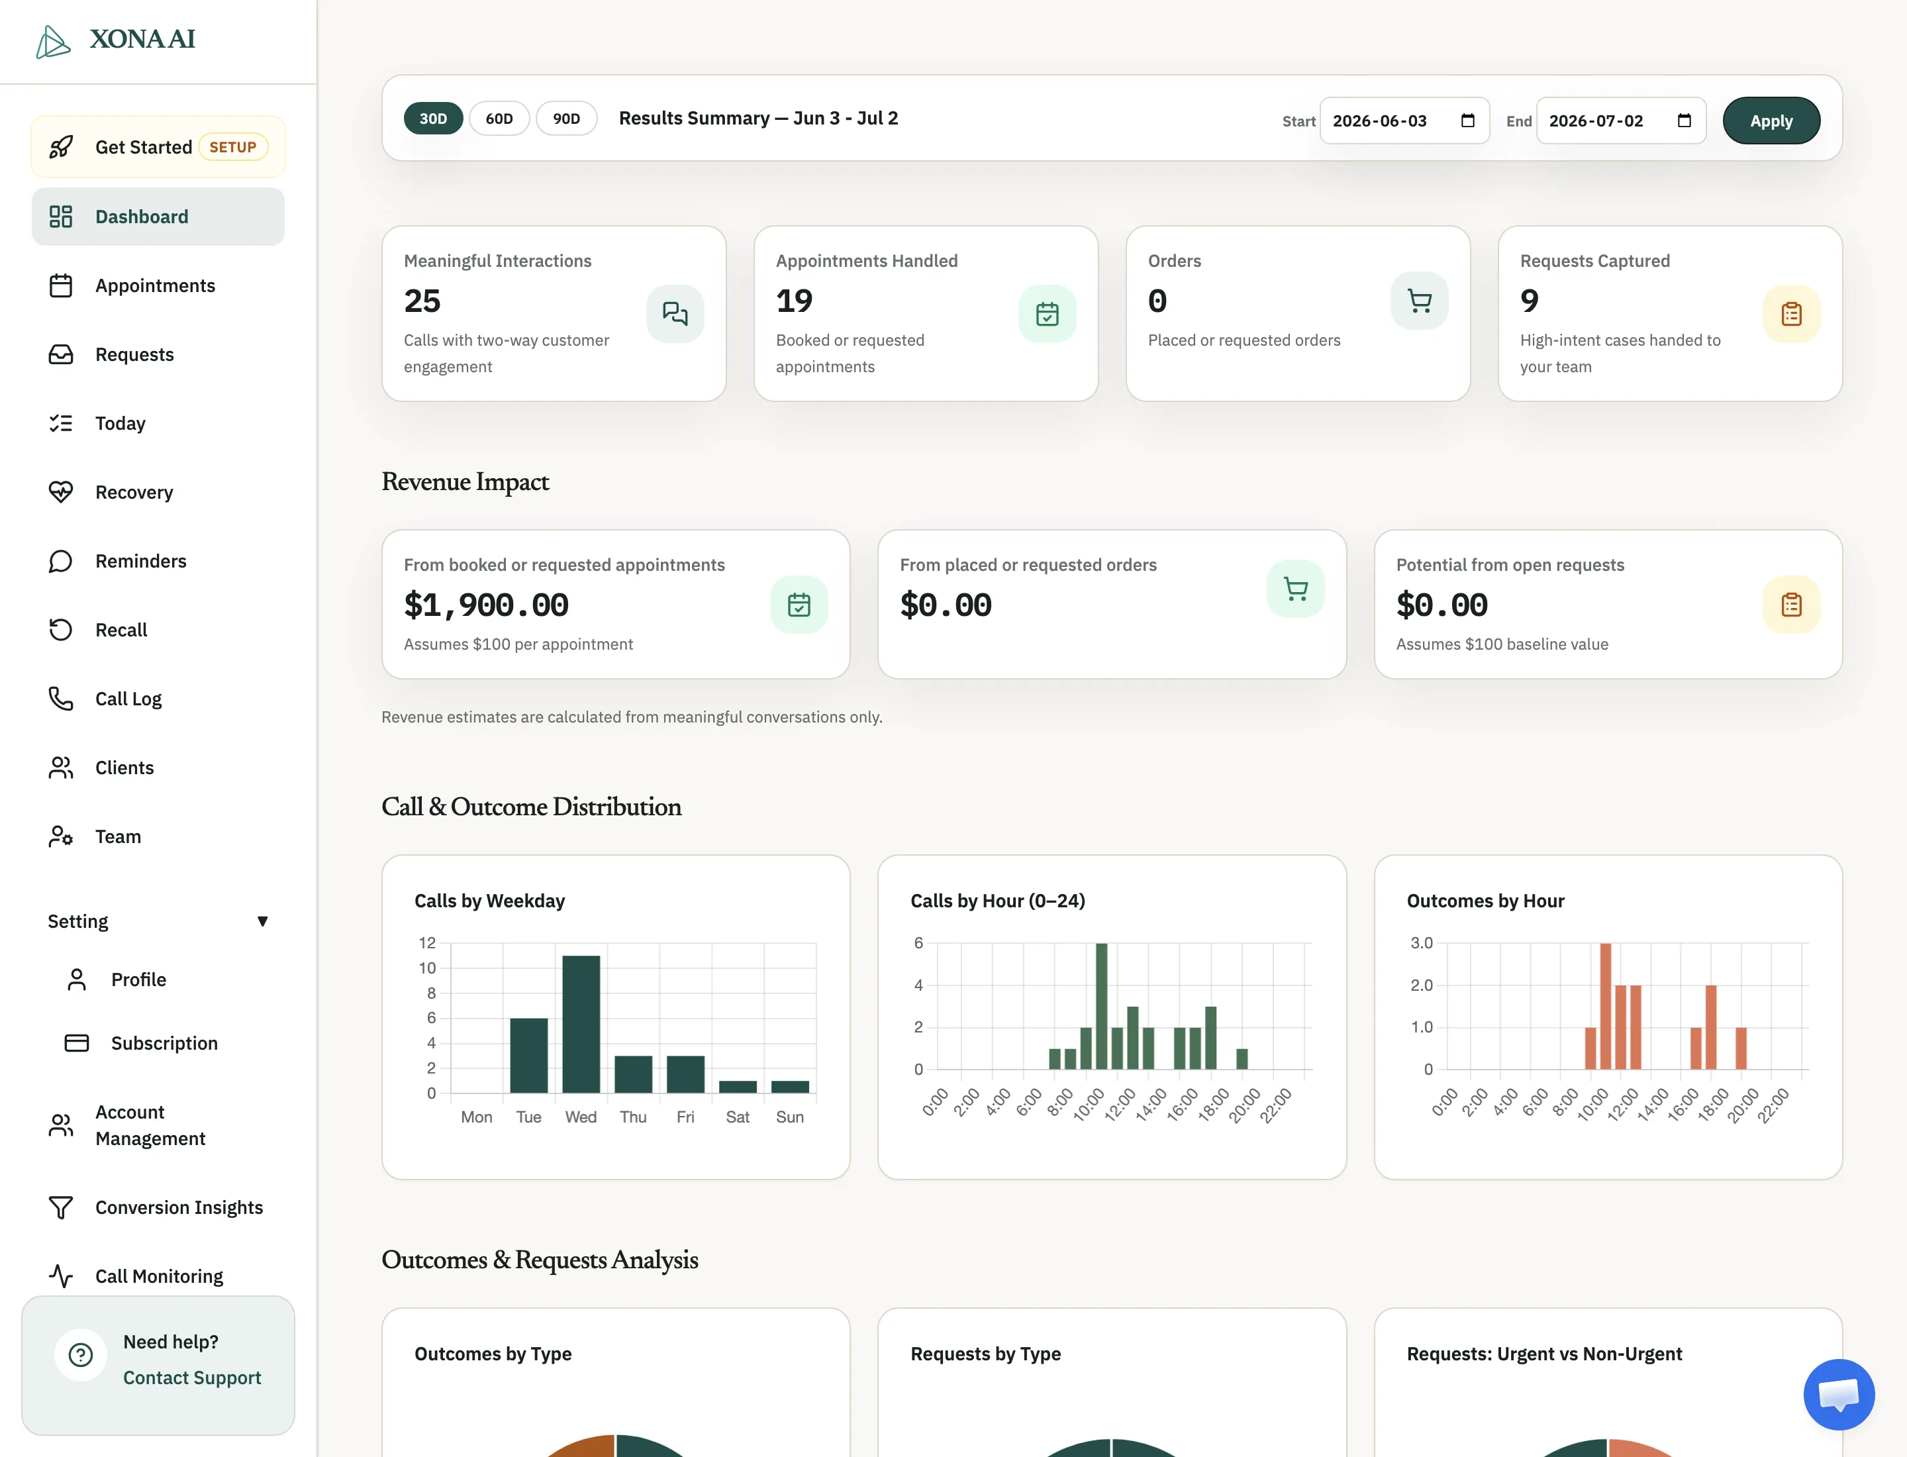
Task: Click the Clients people icon
Action: click(x=61, y=768)
